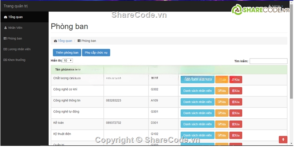Image resolution: width=294 pixels, height=147 pixels.
Task: Click the Phụ cấp chức vụ button
Action: pos(96,53)
